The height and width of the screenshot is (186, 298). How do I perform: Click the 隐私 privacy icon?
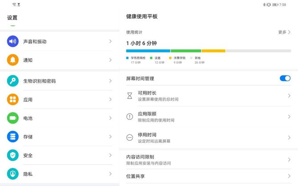[x=13, y=174]
